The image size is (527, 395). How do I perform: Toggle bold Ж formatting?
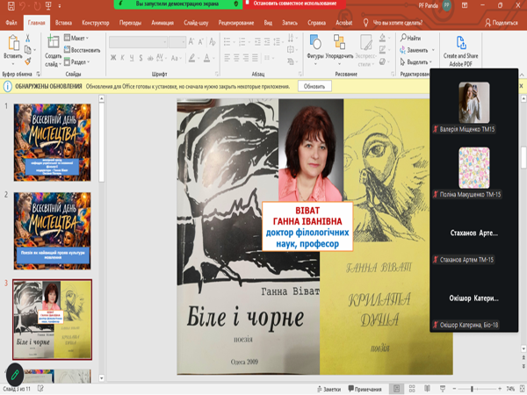[x=113, y=58]
